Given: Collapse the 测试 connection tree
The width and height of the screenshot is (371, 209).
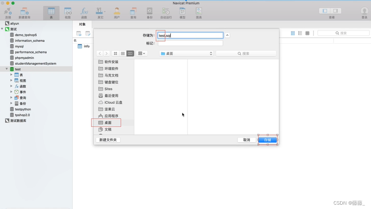Looking at the screenshot, I should 2,29.
